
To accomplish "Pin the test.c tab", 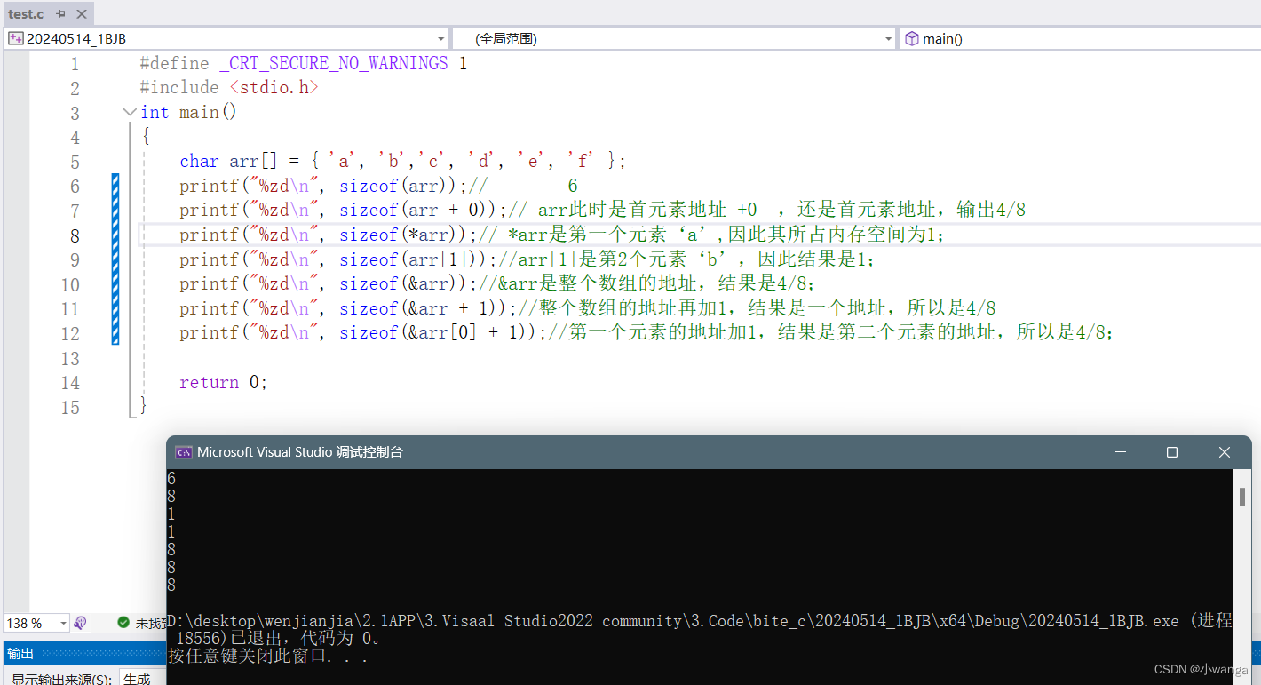I will 60,14.
